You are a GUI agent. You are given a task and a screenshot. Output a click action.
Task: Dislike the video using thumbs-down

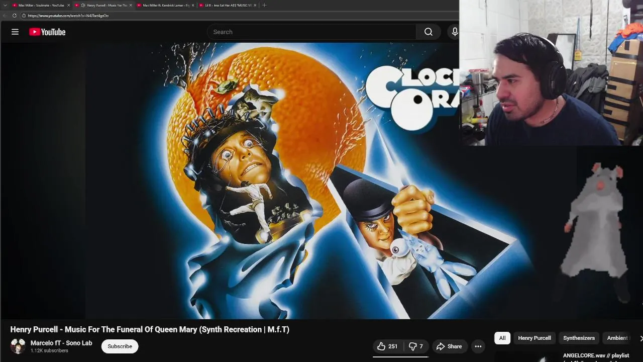click(416, 346)
